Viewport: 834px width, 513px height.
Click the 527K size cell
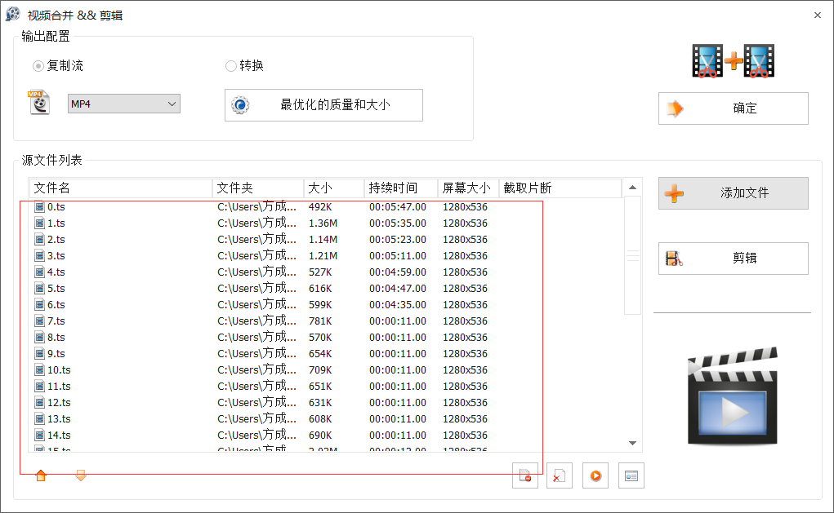pyautogui.click(x=320, y=272)
